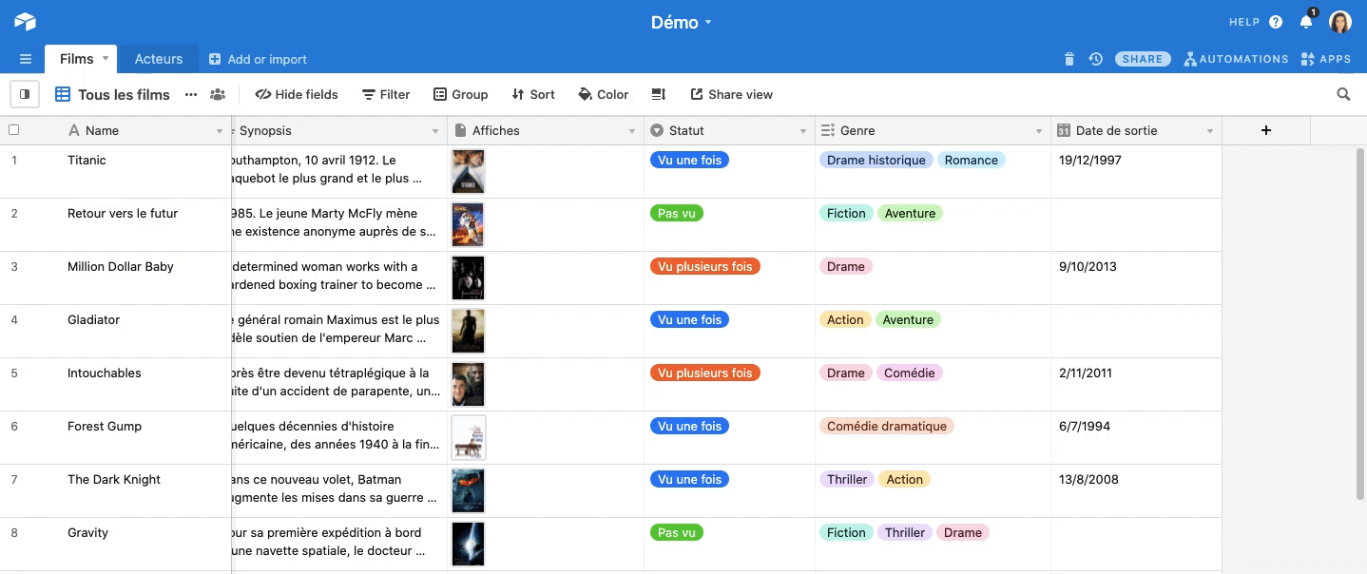This screenshot has height=574, width=1367.
Task: Click the Intouchables poster thumbnail
Action: 469,385
